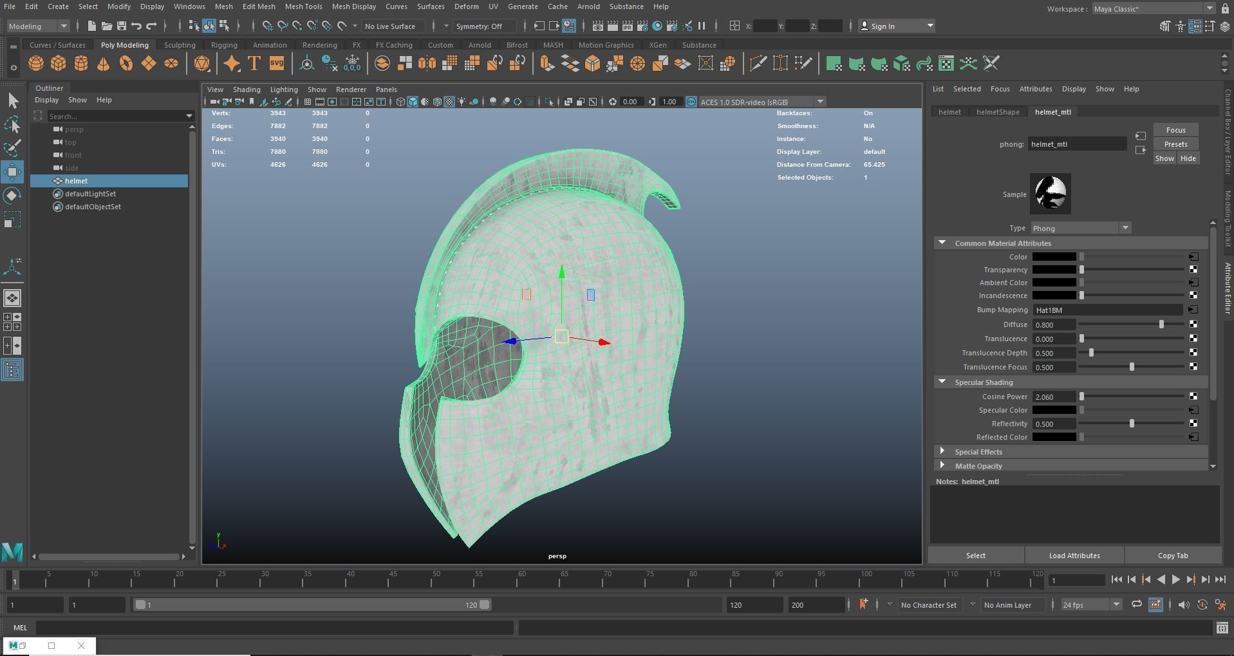1234x656 pixels.
Task: Toggle the audio sound button on timeline
Action: click(1183, 604)
